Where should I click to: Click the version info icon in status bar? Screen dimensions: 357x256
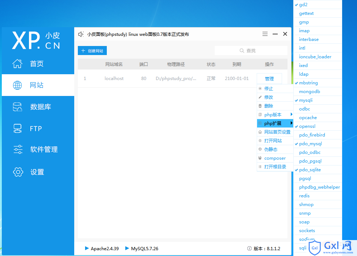click(249, 248)
